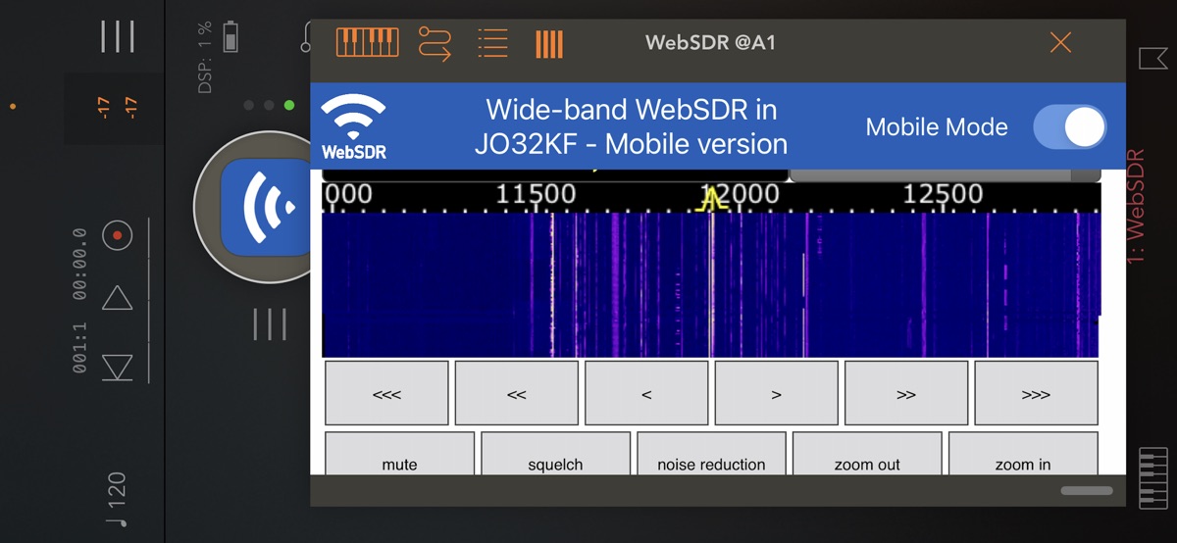Toggle the Mobile Mode switch

pyautogui.click(x=1069, y=127)
